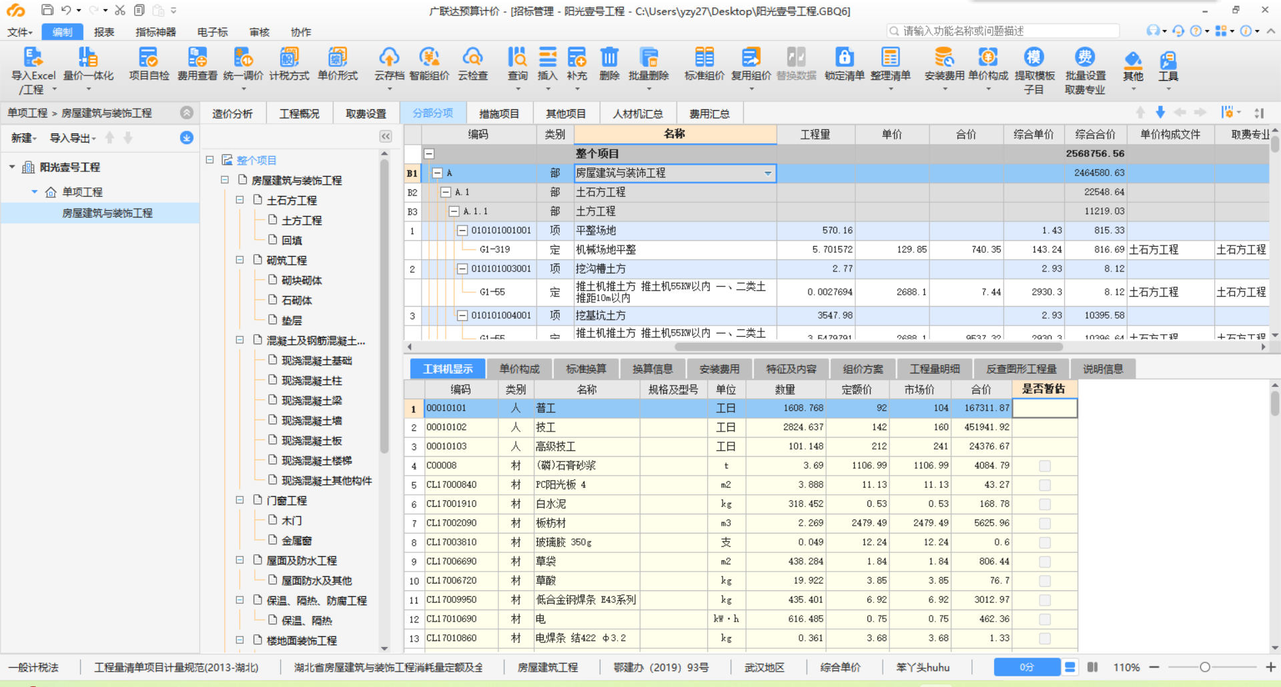
Task: Open the 电子标 menu tab
Action: (212, 31)
